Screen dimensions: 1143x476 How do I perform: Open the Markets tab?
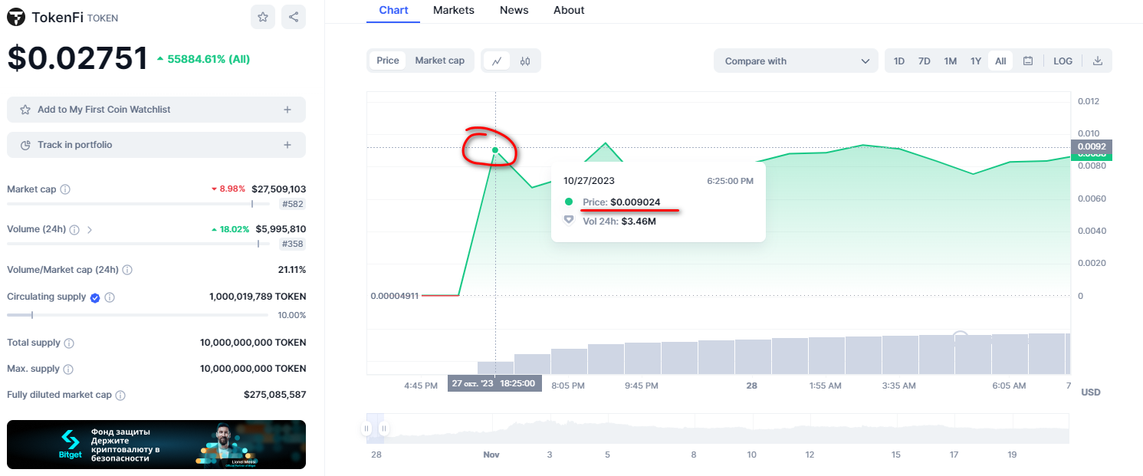453,11
